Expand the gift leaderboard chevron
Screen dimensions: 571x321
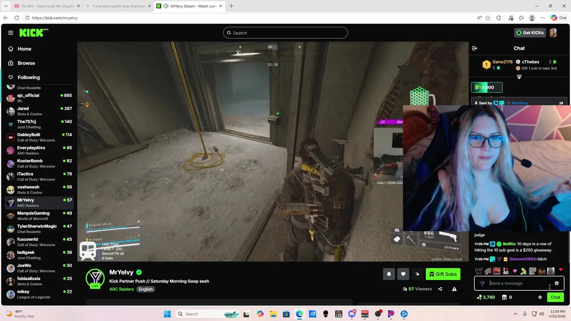519,77
